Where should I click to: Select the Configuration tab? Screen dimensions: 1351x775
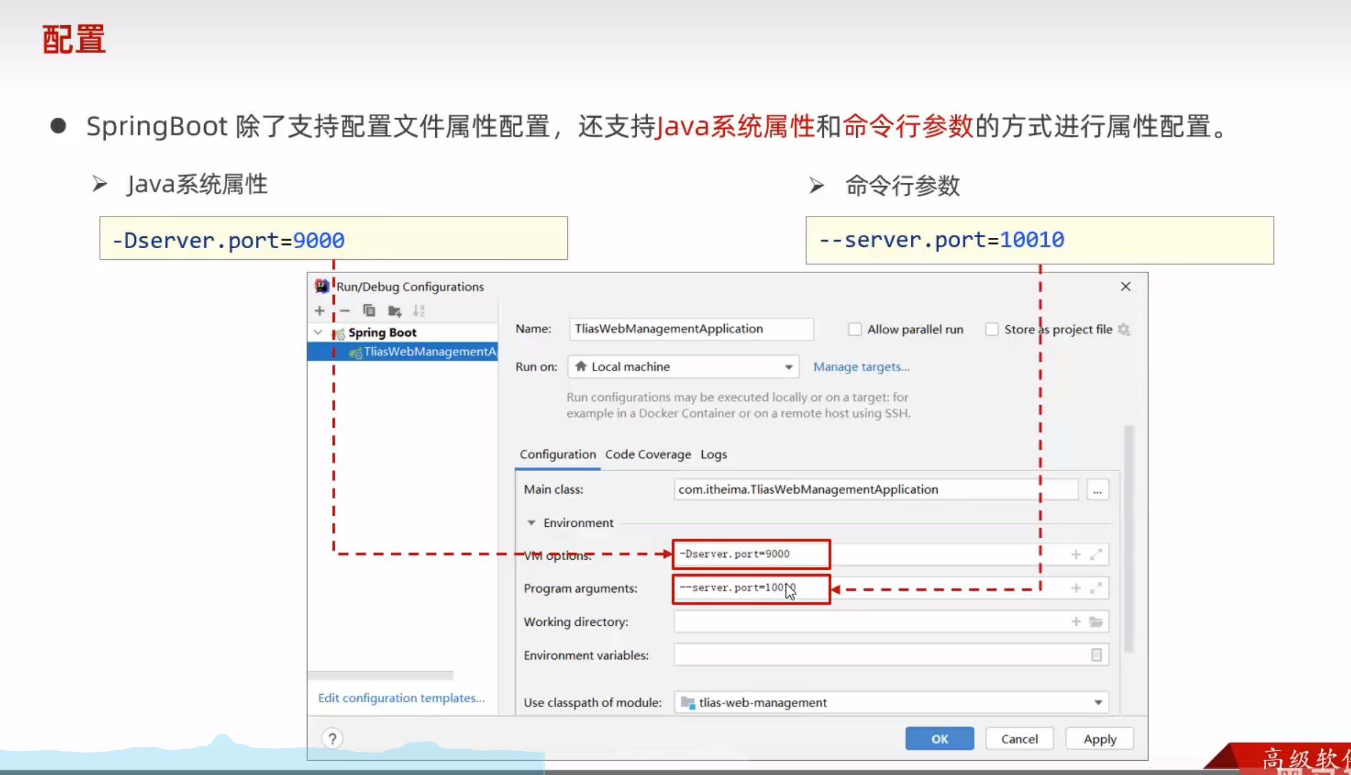coord(557,454)
